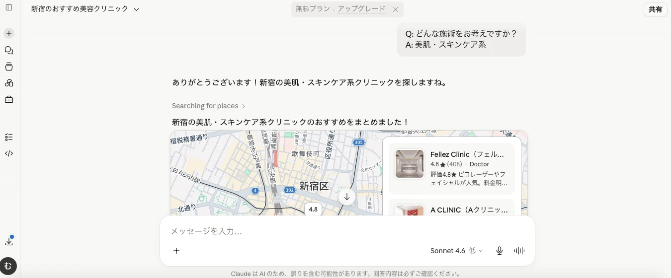Click the scroll-to-bottom arrow button
This screenshot has width=671, height=278.
point(347,197)
